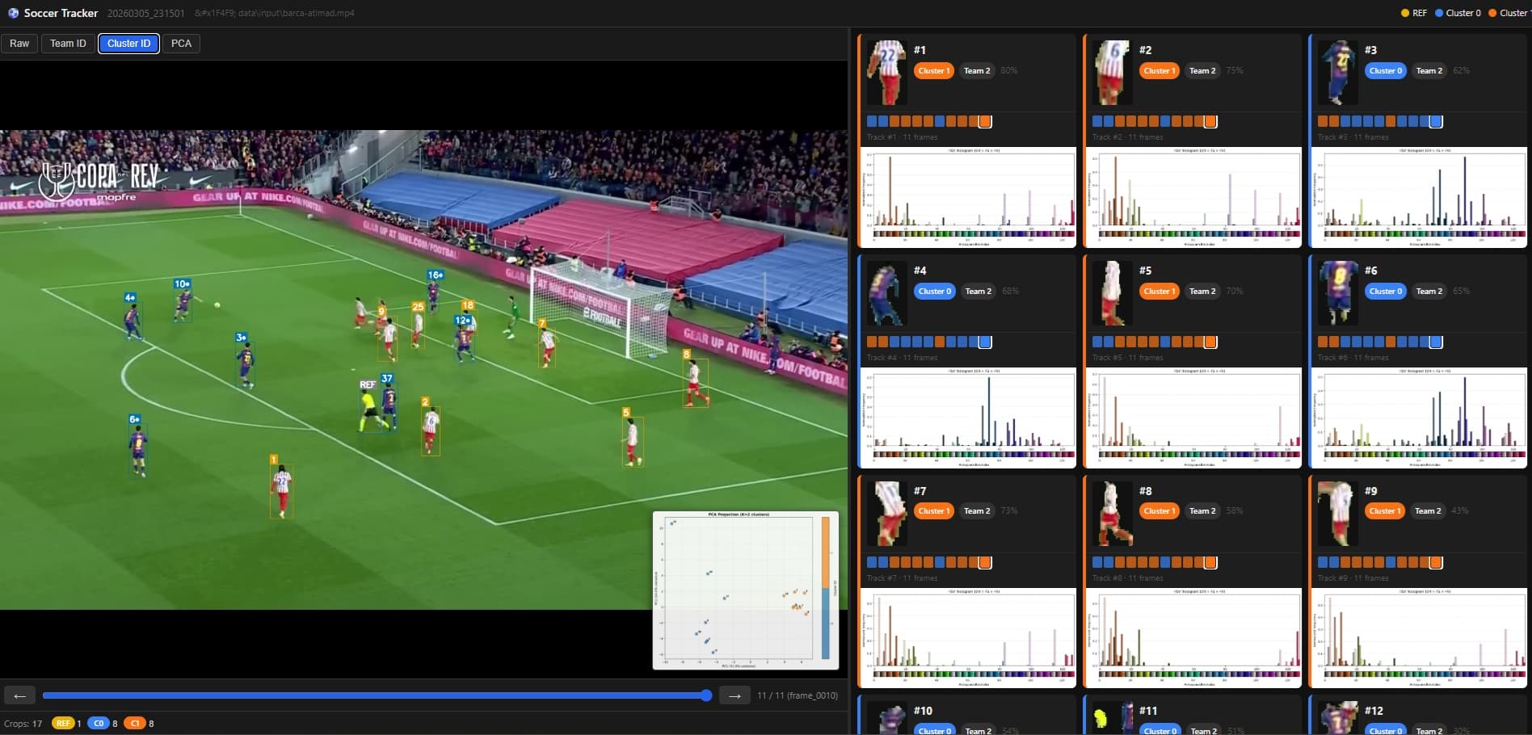Select the first frame swatch on card #3
The width and height of the screenshot is (1532, 735).
pos(1323,122)
